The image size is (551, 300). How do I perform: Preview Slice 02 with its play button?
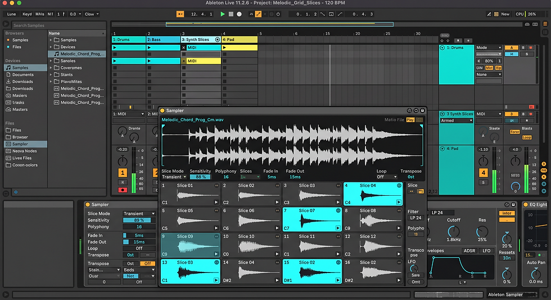coord(277,202)
